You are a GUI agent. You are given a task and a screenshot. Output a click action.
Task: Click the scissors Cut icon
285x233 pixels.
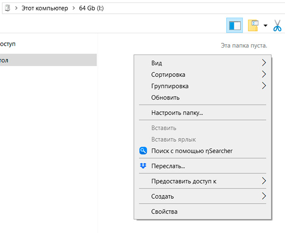tap(277, 26)
